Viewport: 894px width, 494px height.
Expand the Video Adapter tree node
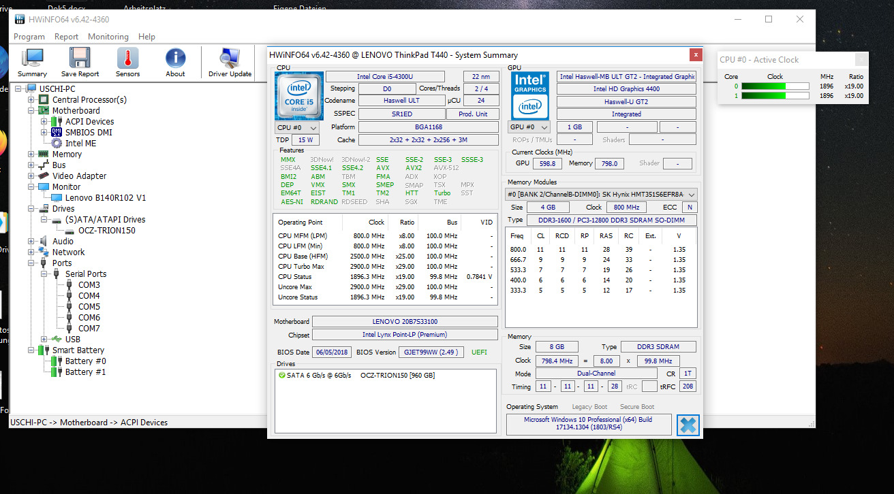click(31, 176)
